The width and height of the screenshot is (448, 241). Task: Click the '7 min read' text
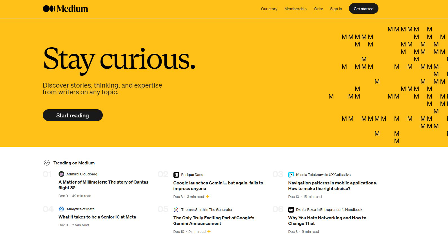click(x=81, y=225)
